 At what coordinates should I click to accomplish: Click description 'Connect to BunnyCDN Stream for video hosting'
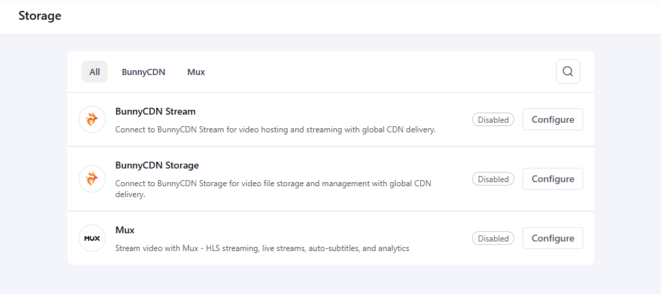click(x=276, y=130)
